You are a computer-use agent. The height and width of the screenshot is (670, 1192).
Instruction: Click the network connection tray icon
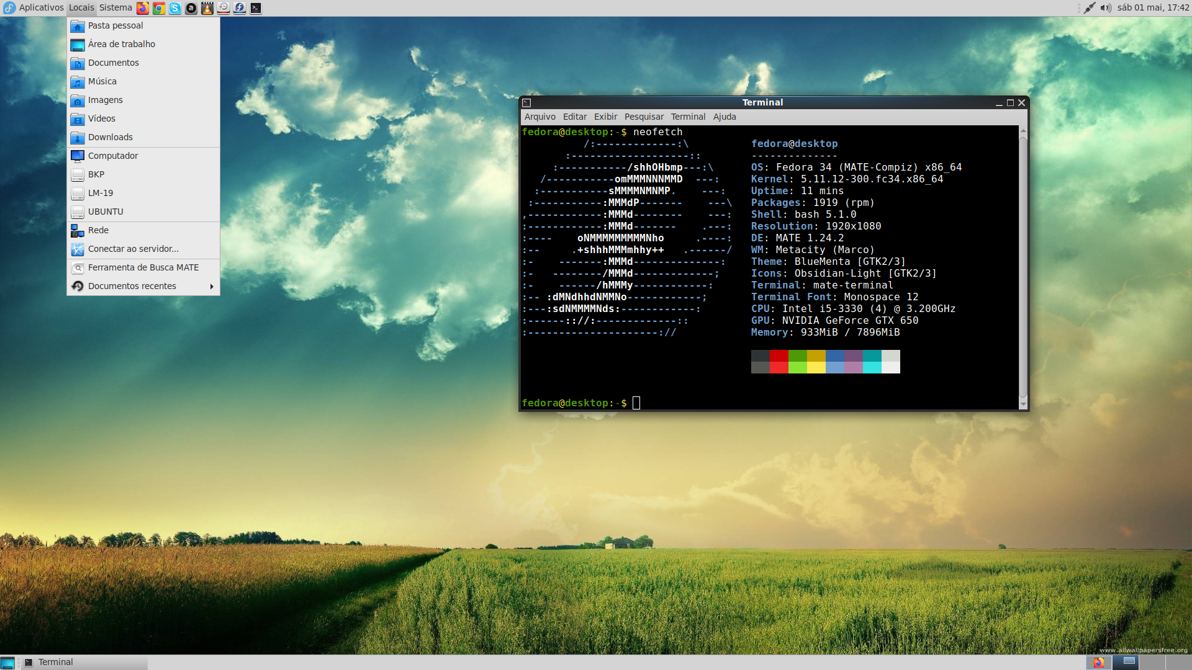1090,8
